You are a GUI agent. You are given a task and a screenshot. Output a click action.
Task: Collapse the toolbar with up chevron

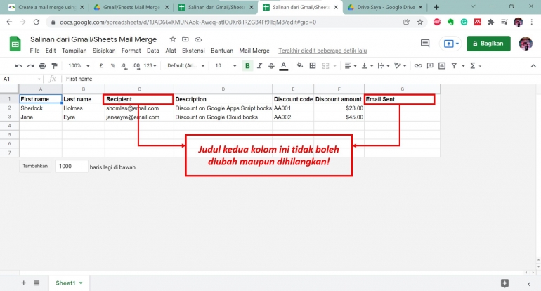533,66
